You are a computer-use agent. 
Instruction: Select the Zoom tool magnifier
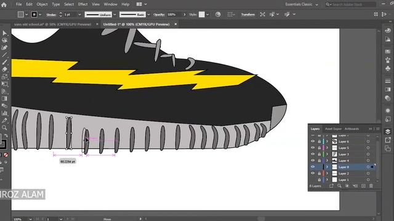[x=4, y=128]
